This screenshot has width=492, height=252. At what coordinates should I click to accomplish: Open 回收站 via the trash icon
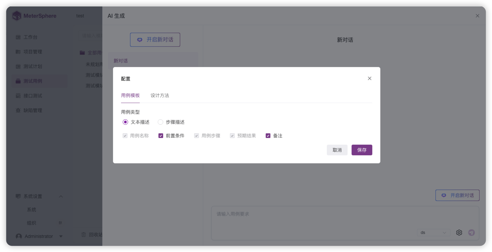(x=84, y=235)
